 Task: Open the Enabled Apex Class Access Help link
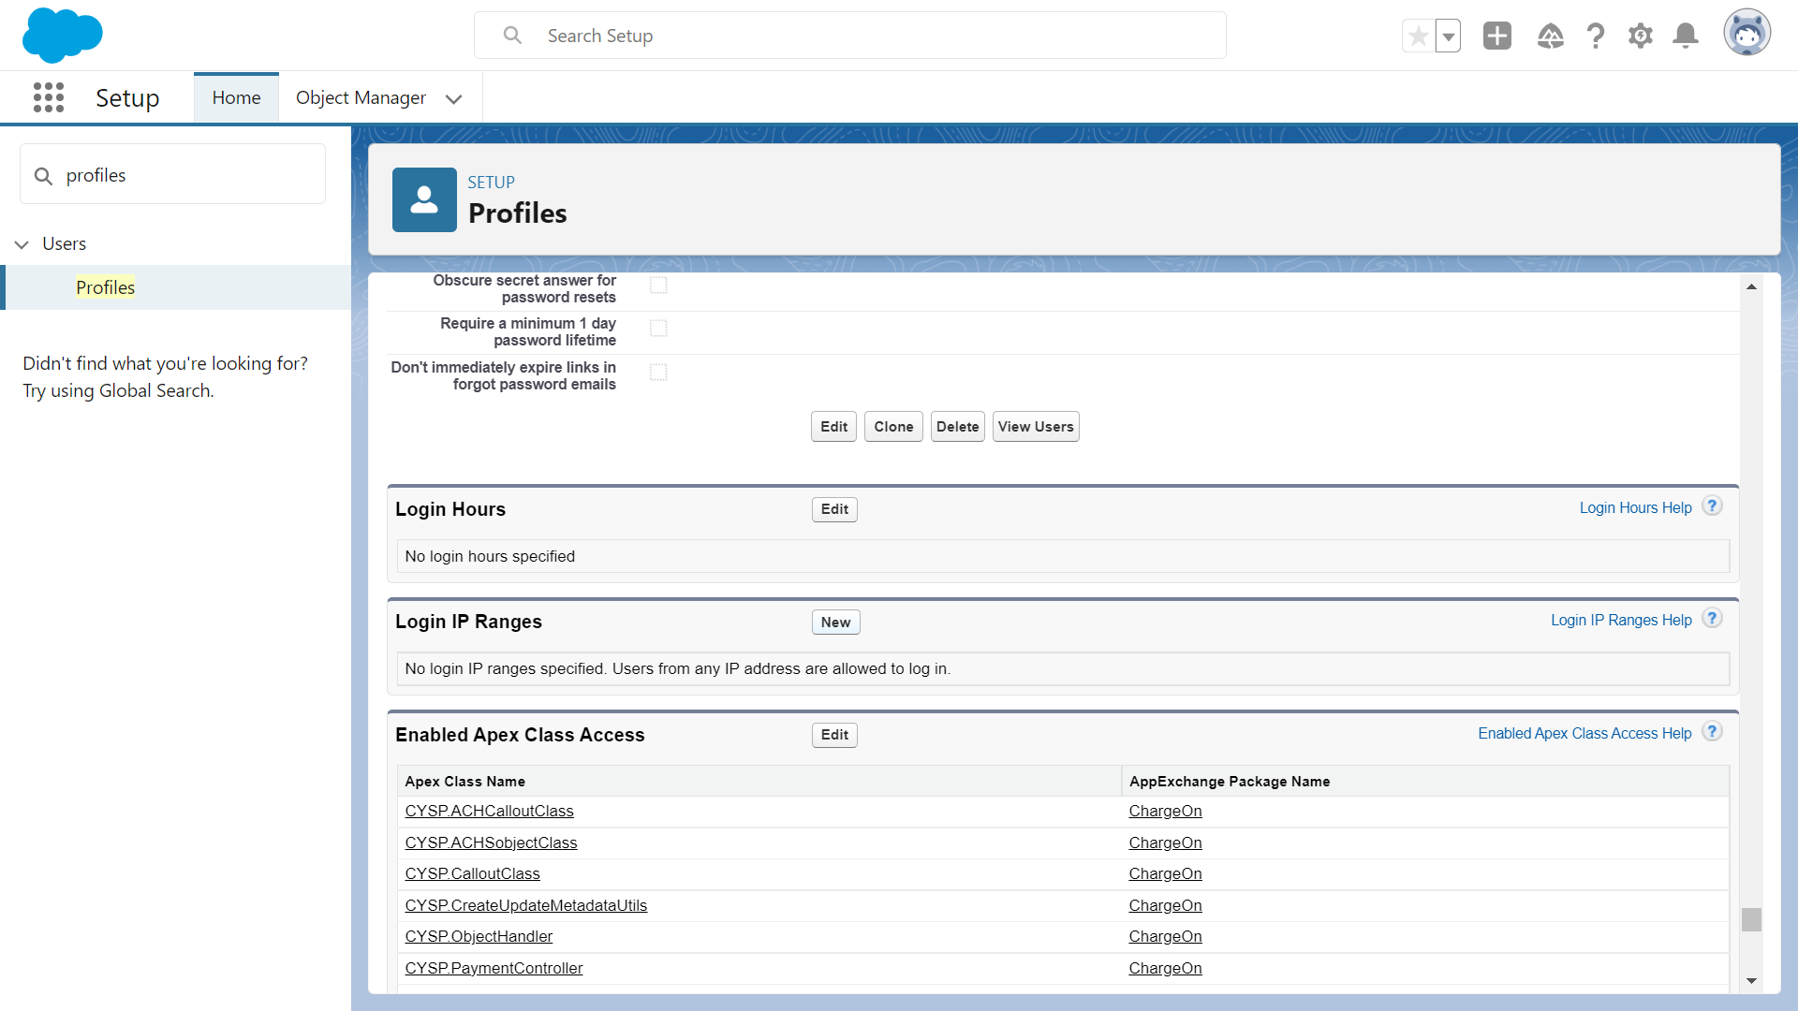pyautogui.click(x=1584, y=733)
